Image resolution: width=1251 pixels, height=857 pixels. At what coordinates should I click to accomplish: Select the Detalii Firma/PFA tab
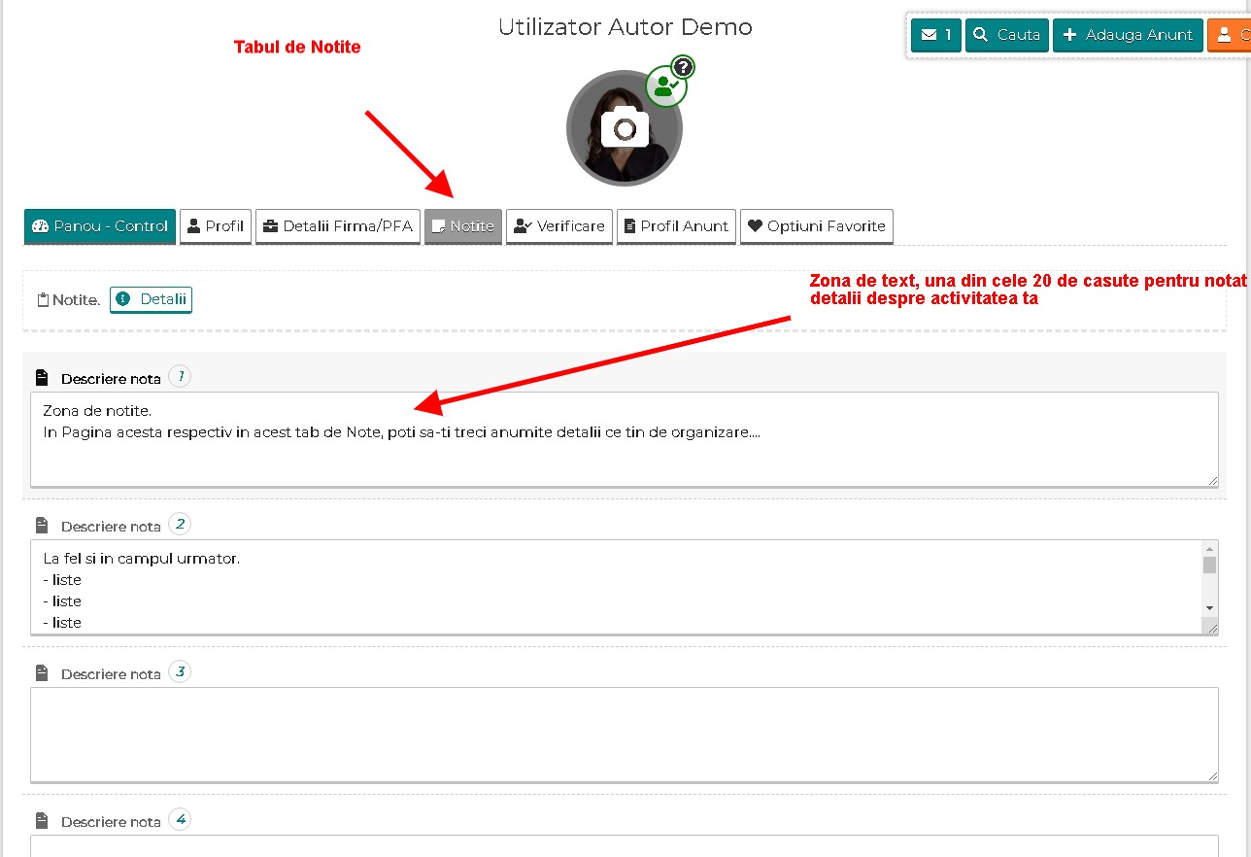coord(338,226)
